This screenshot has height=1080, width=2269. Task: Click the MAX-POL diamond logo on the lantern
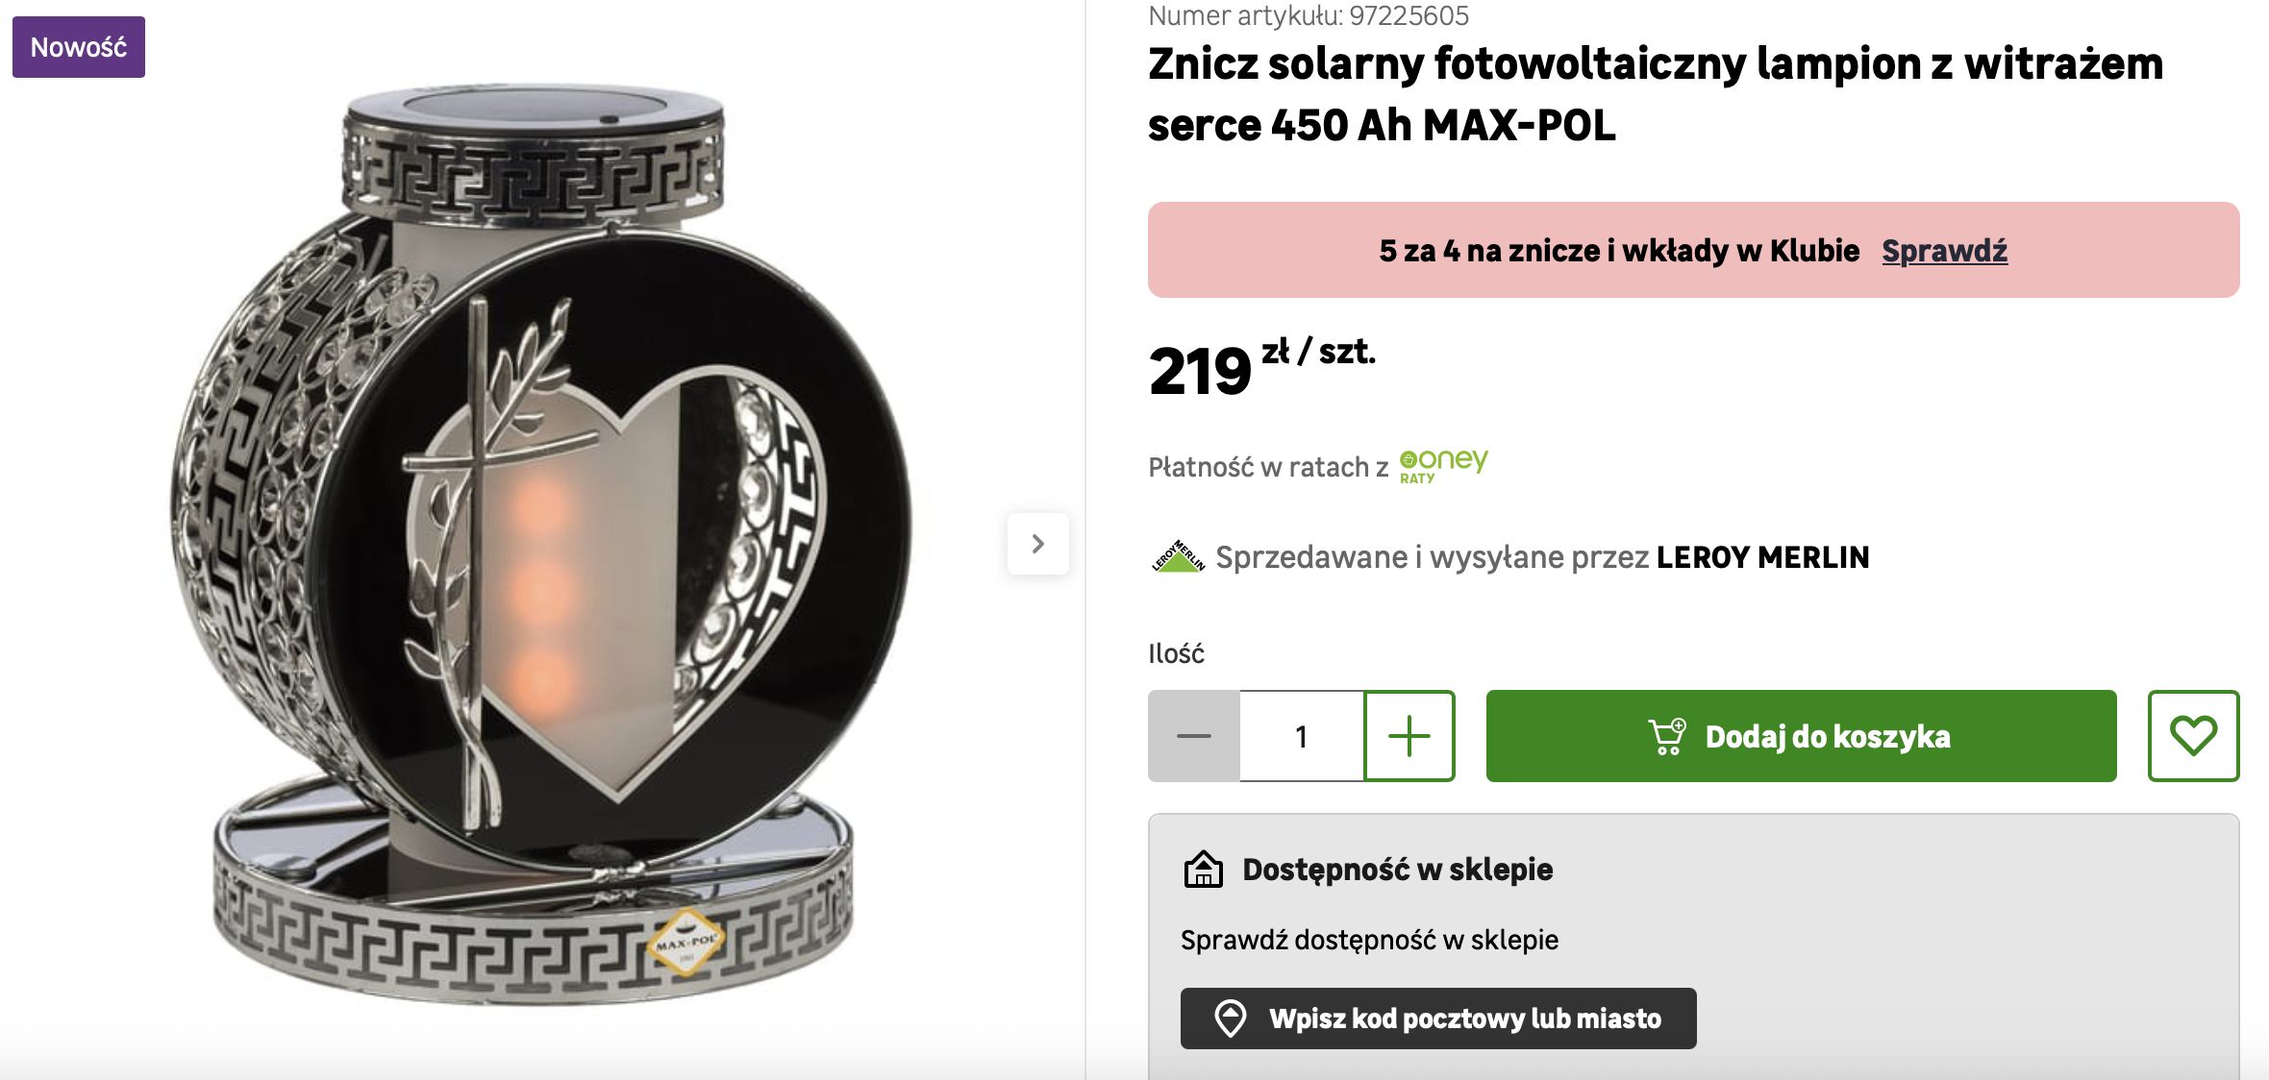(x=686, y=941)
